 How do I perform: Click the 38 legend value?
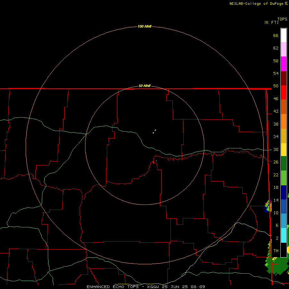click(276, 124)
